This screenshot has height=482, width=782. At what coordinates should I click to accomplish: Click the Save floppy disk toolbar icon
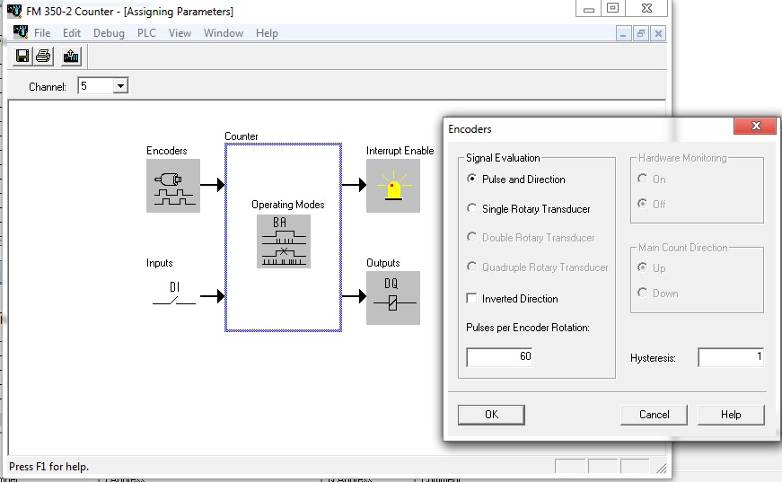(22, 56)
